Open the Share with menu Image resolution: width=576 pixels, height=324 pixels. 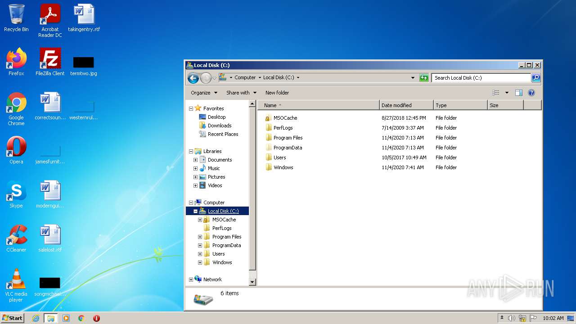pos(241,93)
